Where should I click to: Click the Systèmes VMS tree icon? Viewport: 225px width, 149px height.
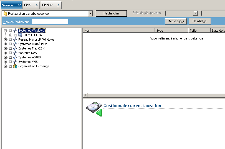point(15,62)
